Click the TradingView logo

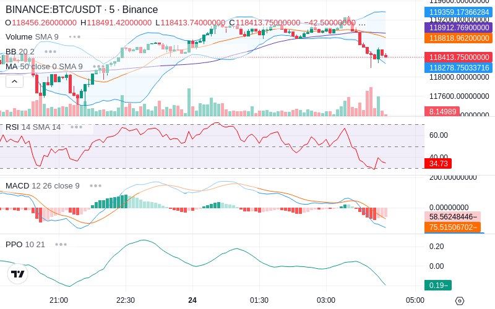pos(17,274)
